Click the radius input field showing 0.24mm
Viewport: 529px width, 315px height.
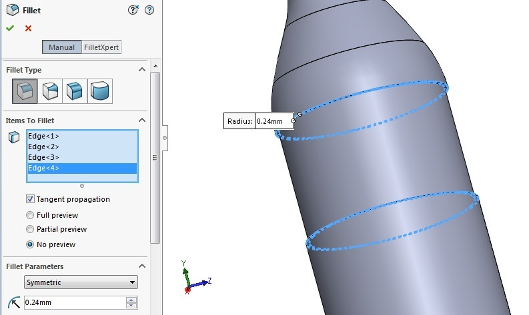75,302
